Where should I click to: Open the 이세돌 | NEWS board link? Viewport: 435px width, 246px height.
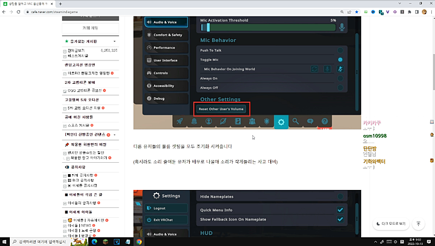79,225
